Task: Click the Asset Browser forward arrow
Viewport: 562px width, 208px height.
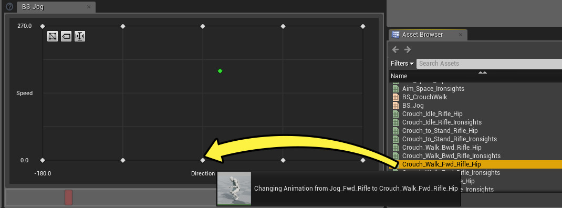Action: pyautogui.click(x=408, y=49)
